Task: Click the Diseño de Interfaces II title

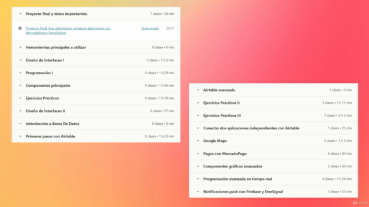Action: coord(46,111)
